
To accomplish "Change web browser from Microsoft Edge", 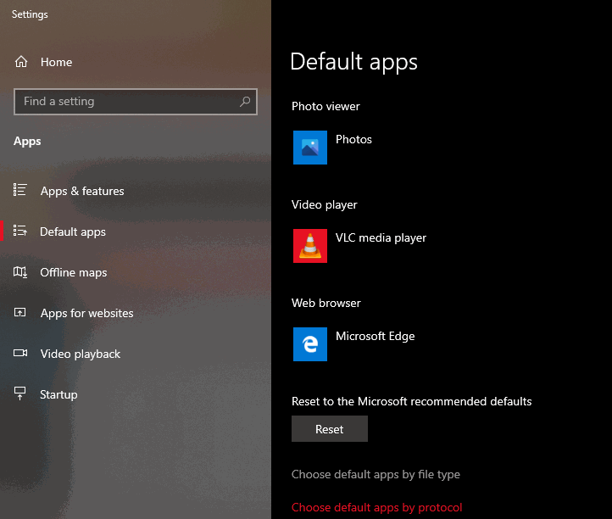I will [376, 336].
